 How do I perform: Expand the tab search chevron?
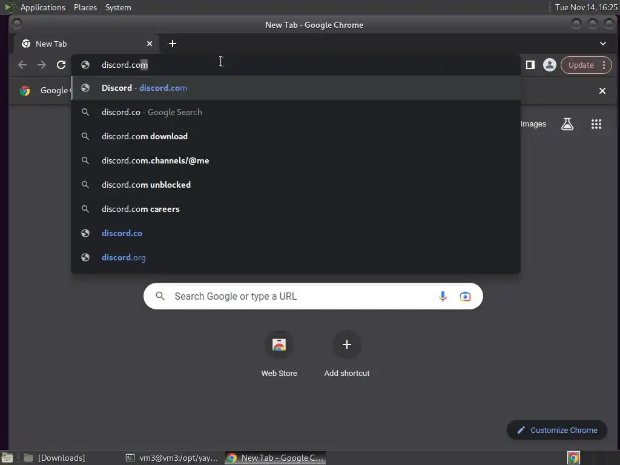pos(603,44)
